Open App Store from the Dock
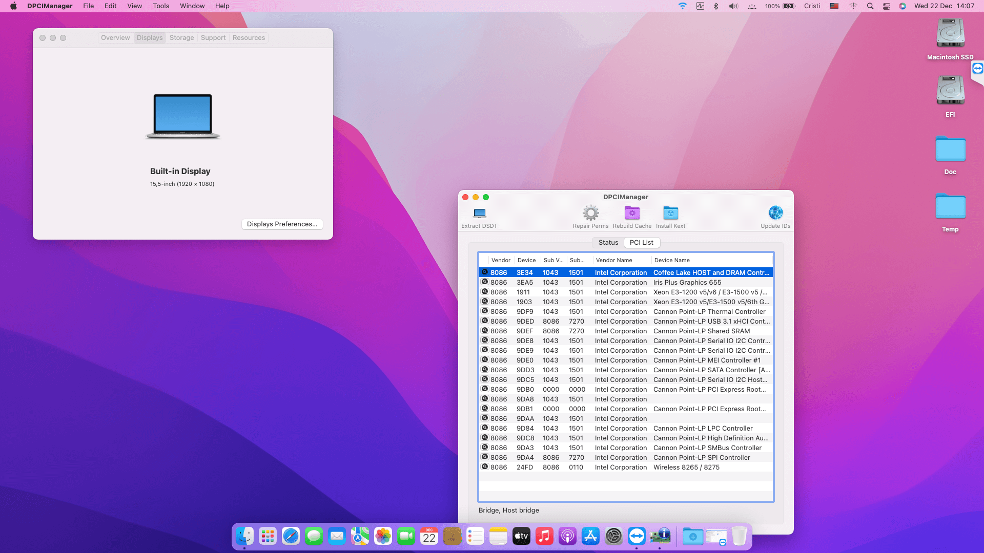Image resolution: width=984 pixels, height=553 pixels. [590, 536]
